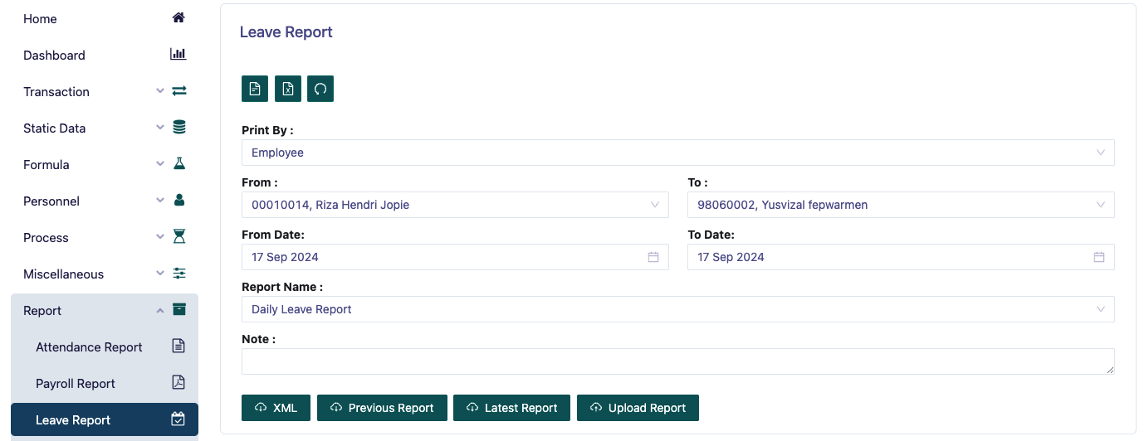Viewport: 1144px width, 441px height.
Task: Click the XML button
Action: tap(276, 408)
